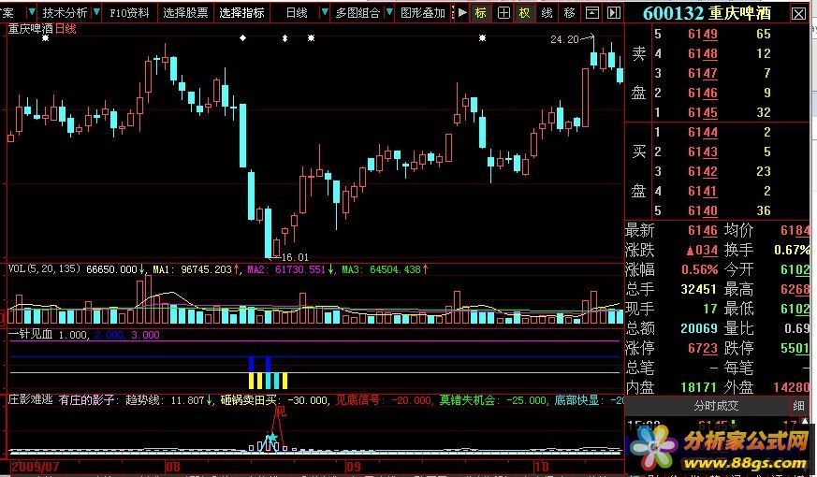Screen dimensions: 817x477
Task: Select the 线 line drawing icon
Action: (547, 12)
